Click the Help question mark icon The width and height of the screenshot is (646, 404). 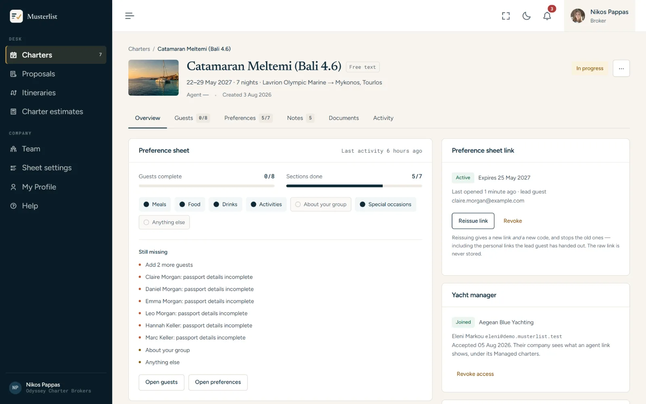point(13,206)
